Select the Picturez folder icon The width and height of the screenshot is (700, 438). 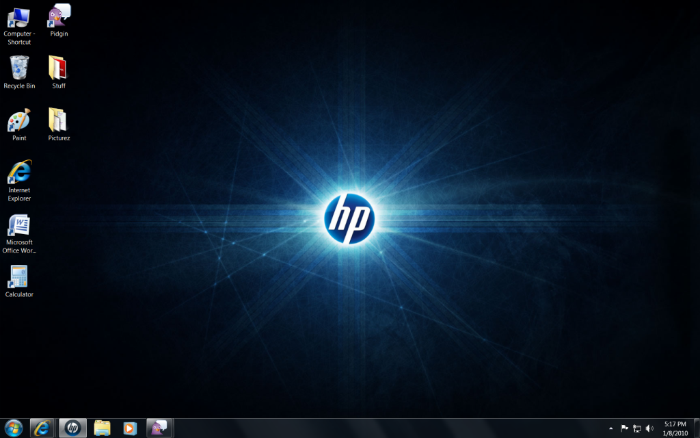[x=59, y=125]
